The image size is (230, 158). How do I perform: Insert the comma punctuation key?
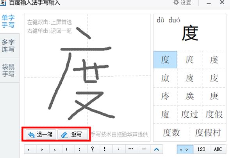click(x=30, y=149)
